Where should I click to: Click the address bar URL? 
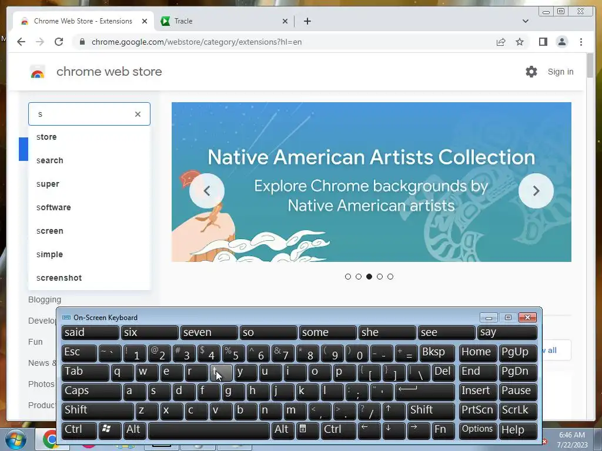coord(196,42)
